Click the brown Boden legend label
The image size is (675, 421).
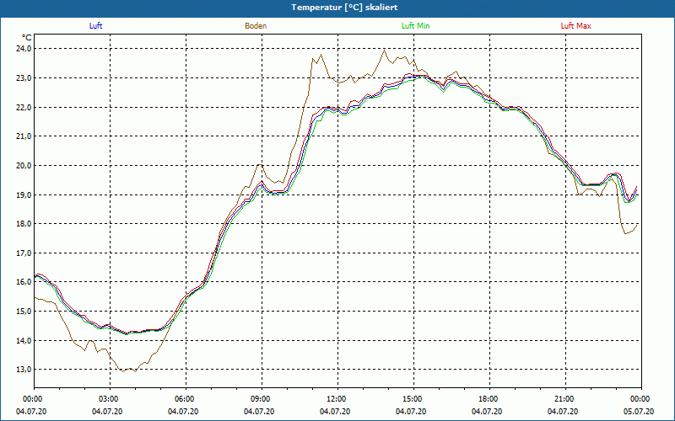[x=256, y=26]
